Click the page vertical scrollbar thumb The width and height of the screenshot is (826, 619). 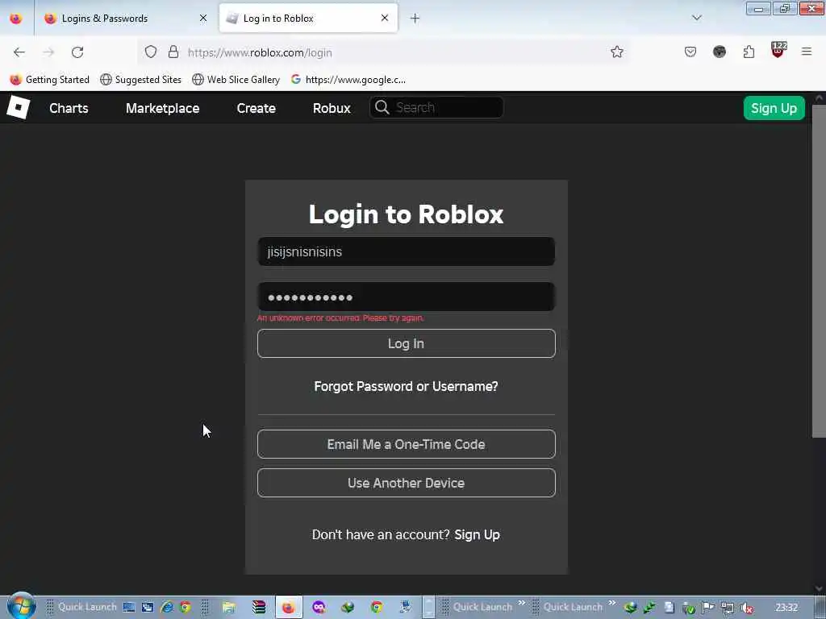click(x=819, y=271)
